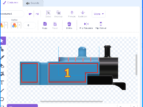Send the selection Backward one layer

point(83,14)
